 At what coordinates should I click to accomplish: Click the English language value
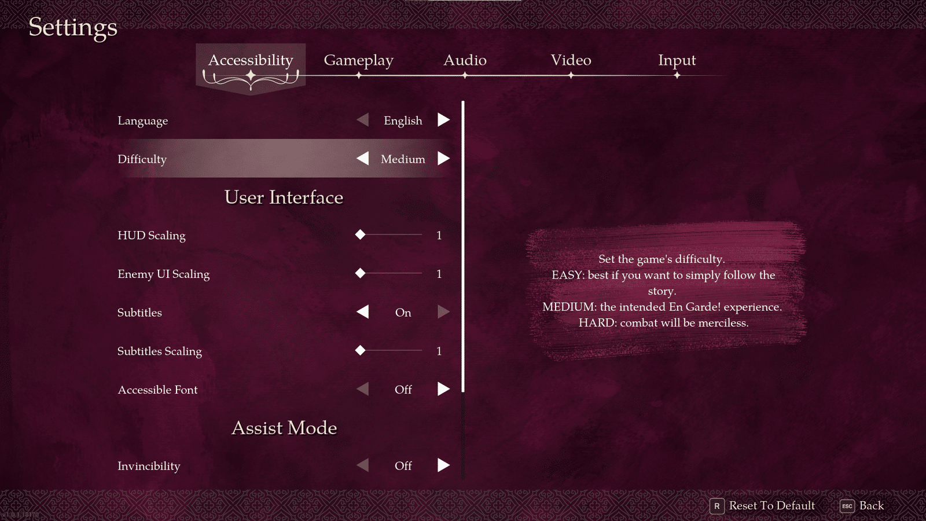403,120
